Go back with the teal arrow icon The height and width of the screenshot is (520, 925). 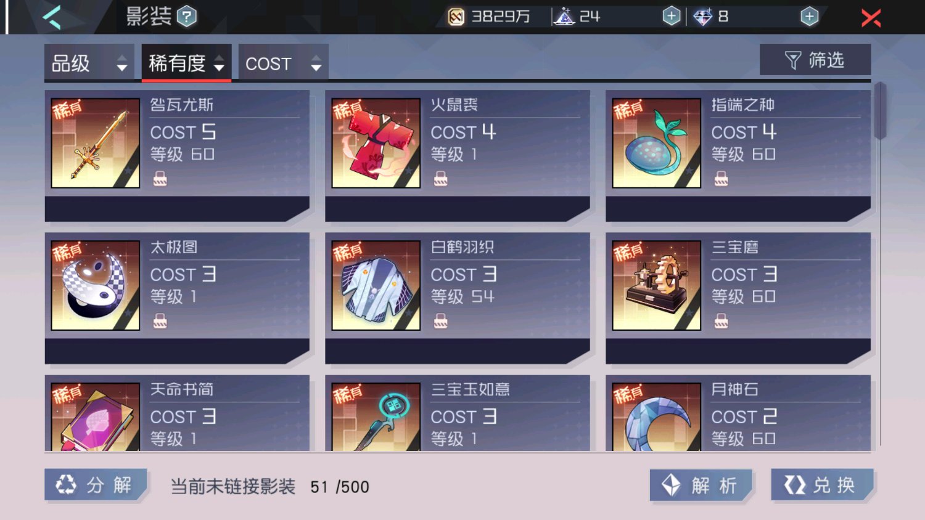pos(52,17)
